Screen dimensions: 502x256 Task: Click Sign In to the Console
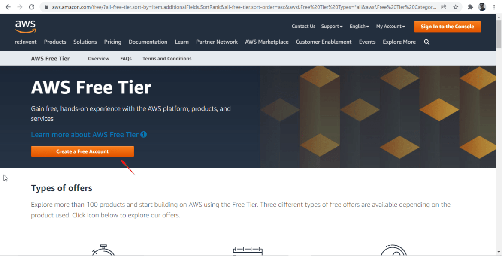click(x=447, y=26)
